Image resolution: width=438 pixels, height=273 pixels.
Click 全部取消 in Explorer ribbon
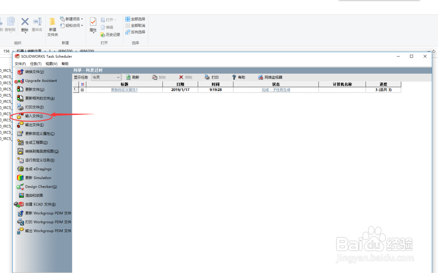click(x=135, y=25)
